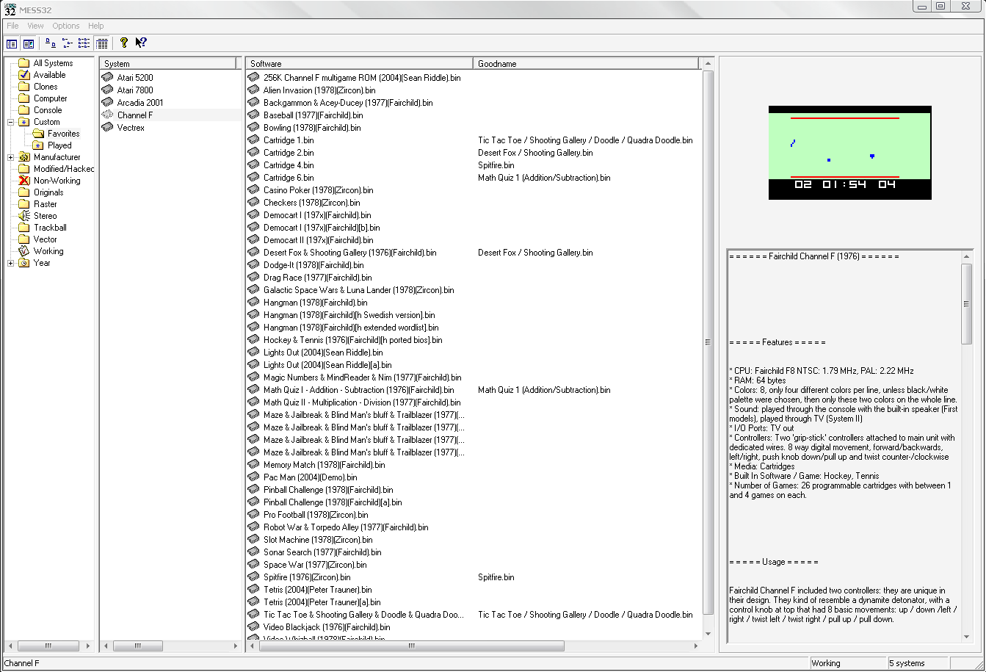Select the Modified/Hacked folder
This screenshot has width=986, height=672.
pyautogui.click(x=64, y=169)
